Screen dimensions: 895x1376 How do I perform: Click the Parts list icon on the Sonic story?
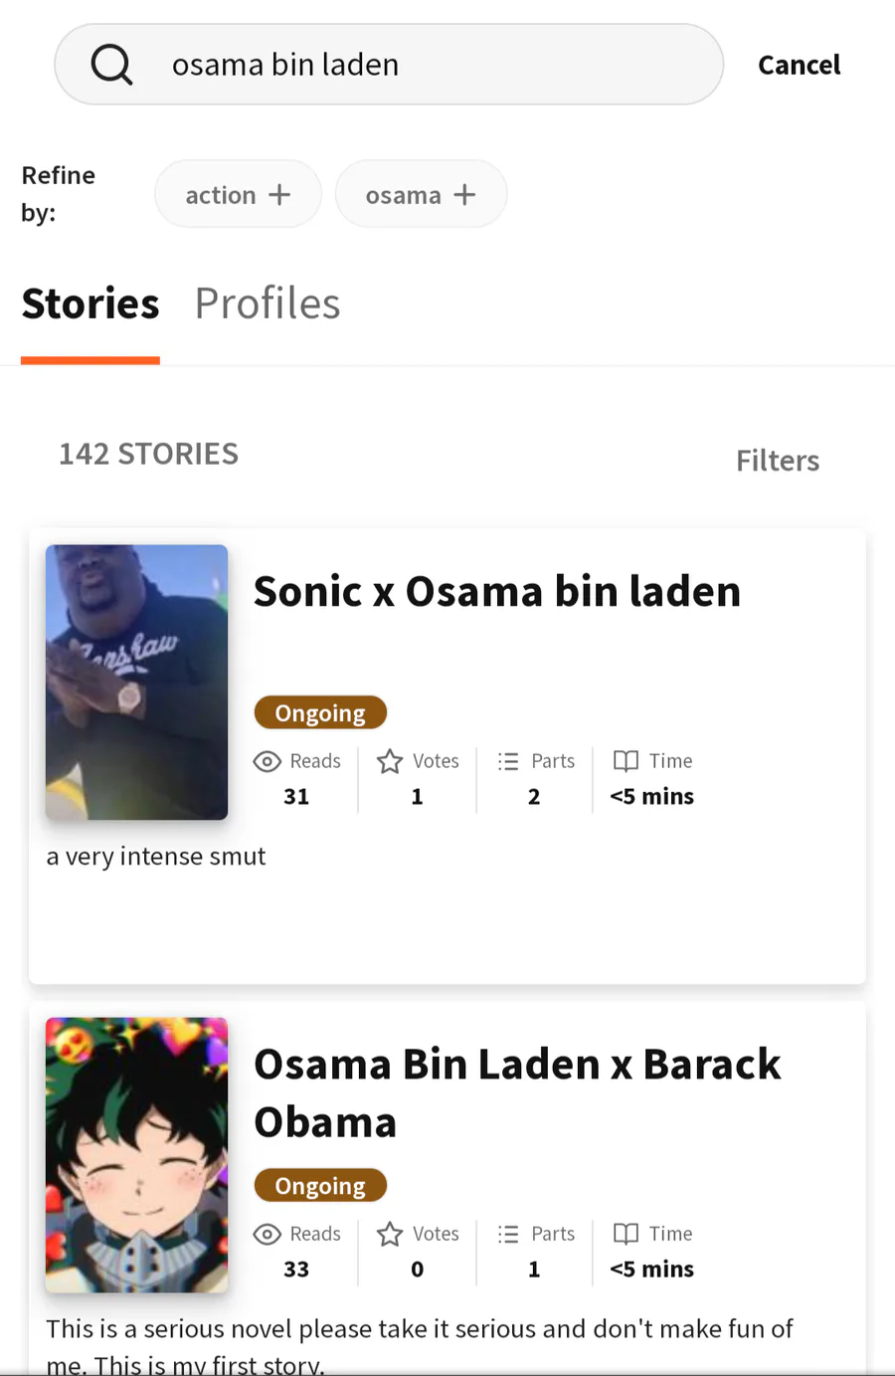[508, 761]
